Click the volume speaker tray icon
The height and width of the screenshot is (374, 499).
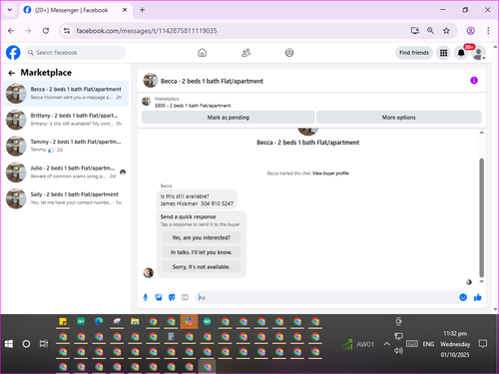point(398,350)
